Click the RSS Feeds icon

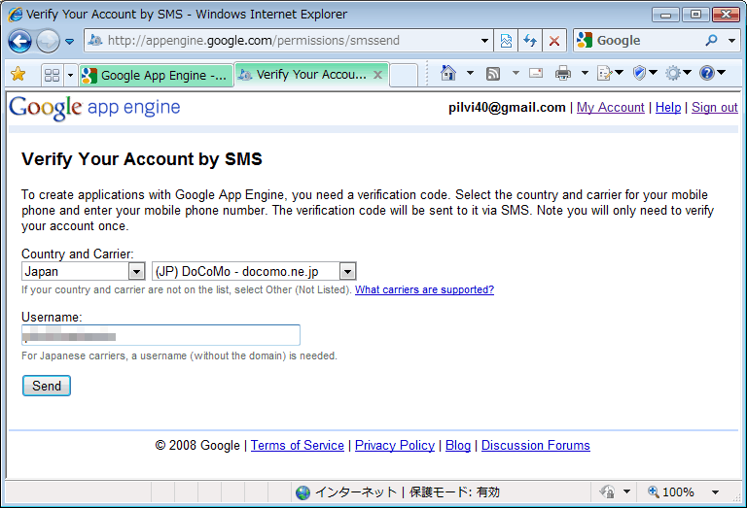pos(493,73)
